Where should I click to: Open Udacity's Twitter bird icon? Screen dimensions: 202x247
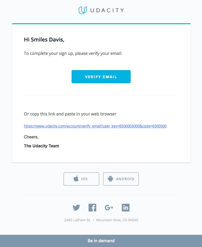76,207
